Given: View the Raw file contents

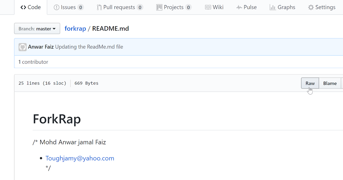Looking at the screenshot, I should [x=310, y=83].
